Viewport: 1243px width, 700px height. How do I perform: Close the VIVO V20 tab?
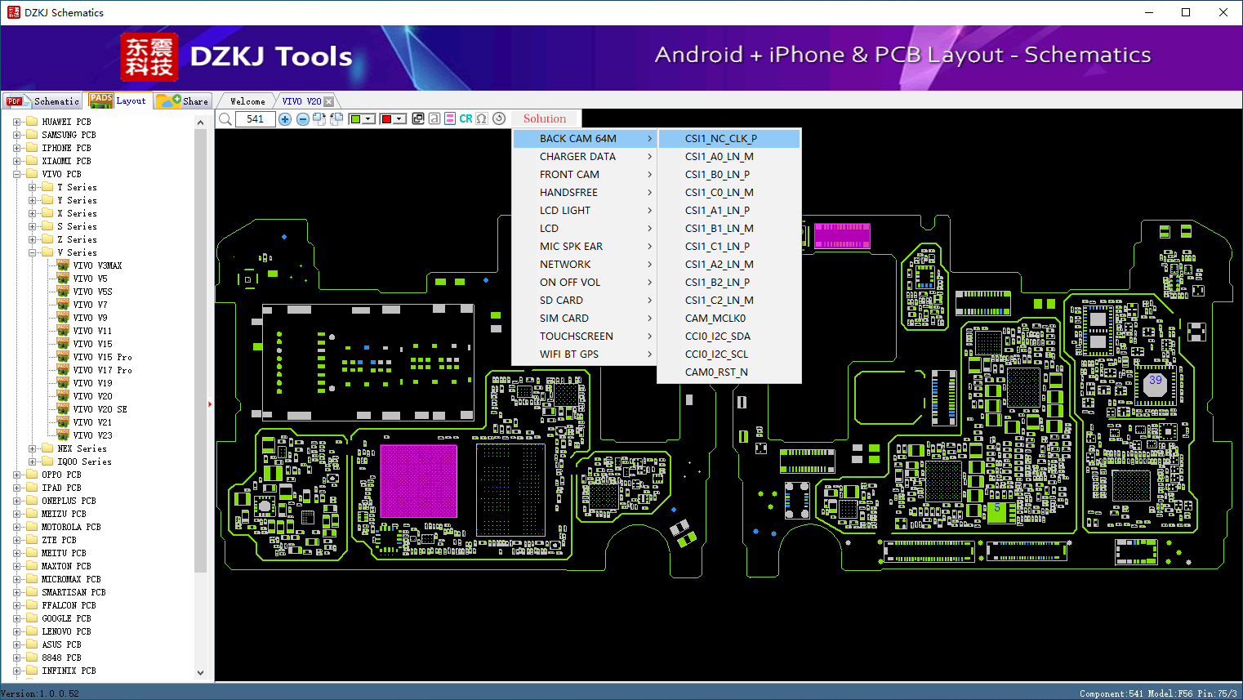[x=329, y=101]
